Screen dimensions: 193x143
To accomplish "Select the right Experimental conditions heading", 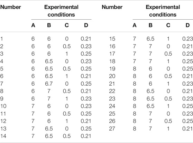I will (163, 11).
